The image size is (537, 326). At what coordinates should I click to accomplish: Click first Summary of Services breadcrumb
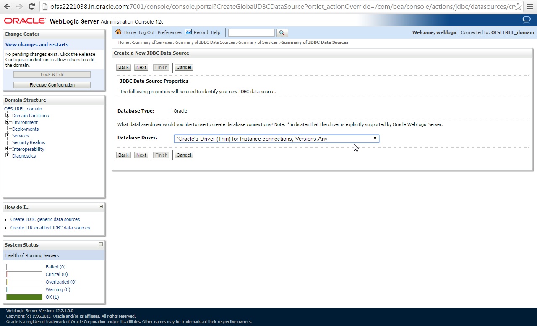[x=152, y=42]
